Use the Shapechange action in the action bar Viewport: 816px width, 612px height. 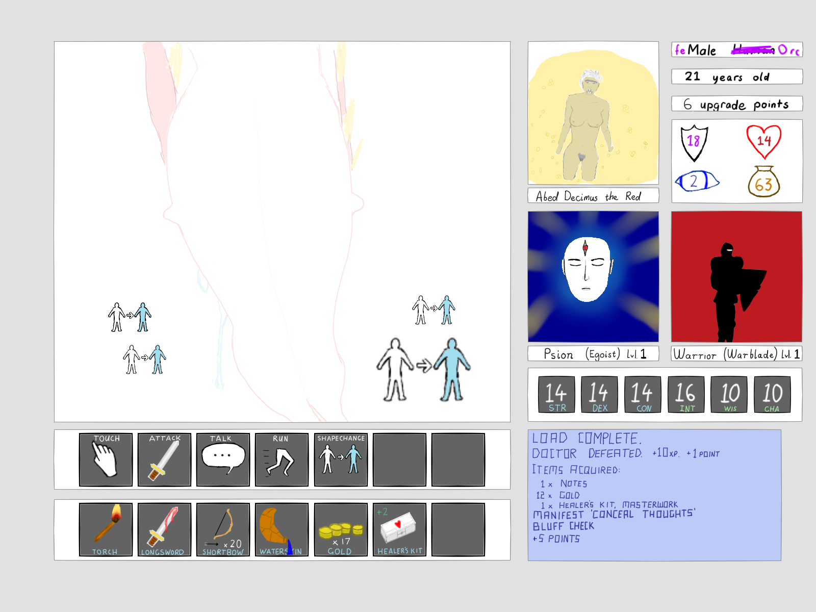[341, 460]
